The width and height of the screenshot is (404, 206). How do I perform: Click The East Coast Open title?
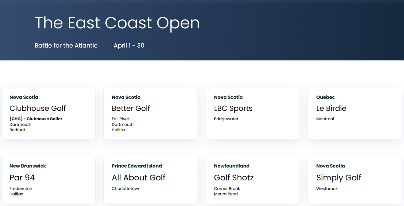tap(117, 23)
